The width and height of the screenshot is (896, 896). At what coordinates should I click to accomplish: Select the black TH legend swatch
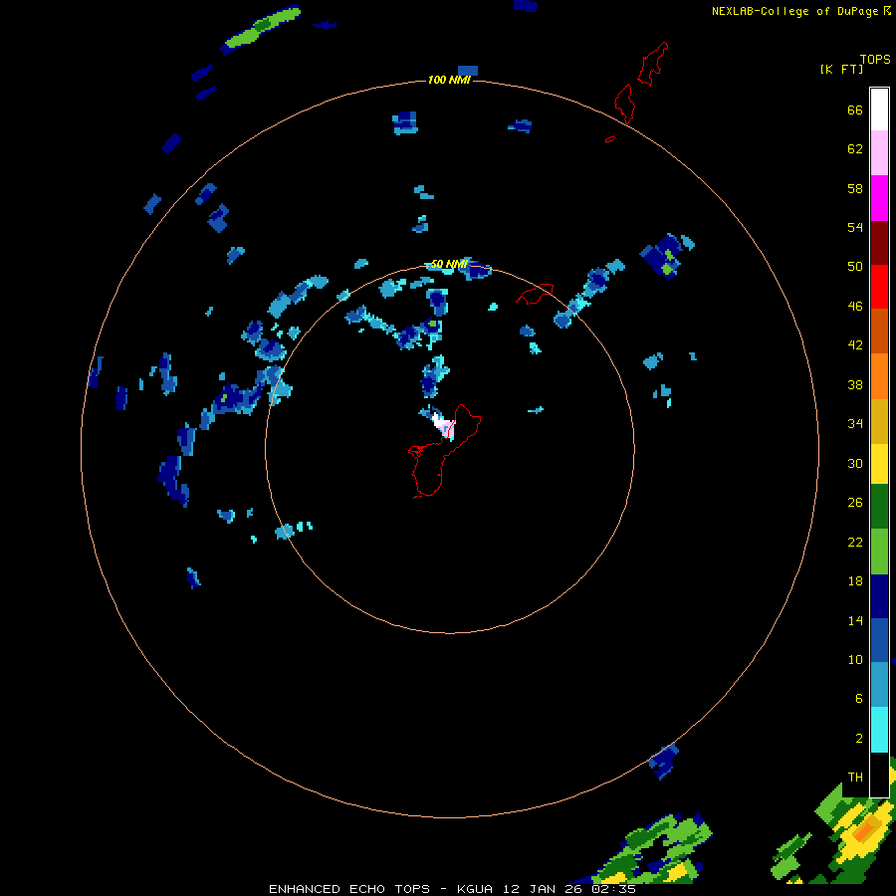879,775
